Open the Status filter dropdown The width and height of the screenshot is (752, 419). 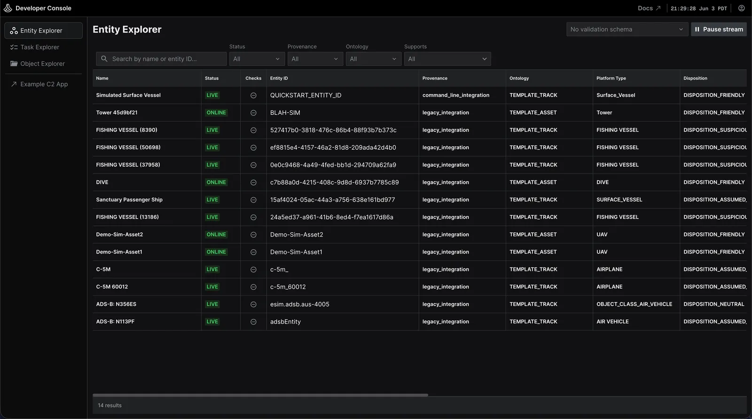pyautogui.click(x=257, y=59)
